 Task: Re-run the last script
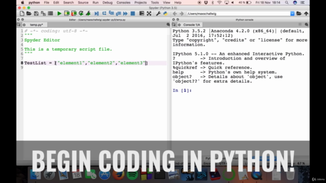(x=81, y=14)
